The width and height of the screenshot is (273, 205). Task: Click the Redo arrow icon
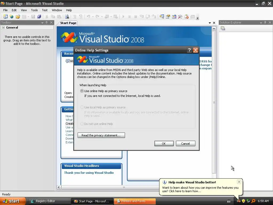click(97, 17)
